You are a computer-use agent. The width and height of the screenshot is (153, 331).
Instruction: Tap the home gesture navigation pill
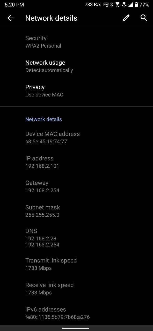point(76,328)
